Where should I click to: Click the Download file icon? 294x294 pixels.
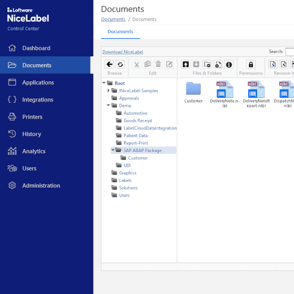pyautogui.click(x=196, y=65)
